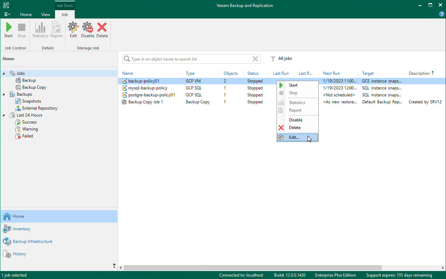446x279 pixels.
Task: Click the History navigation pane icon
Action: coord(7,254)
